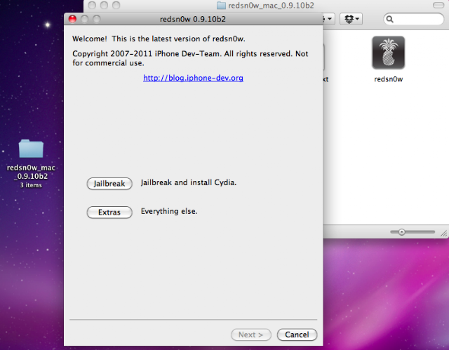Click the 'Jailbreak and install Cydia.' description
This screenshot has height=350, width=449.
click(189, 182)
